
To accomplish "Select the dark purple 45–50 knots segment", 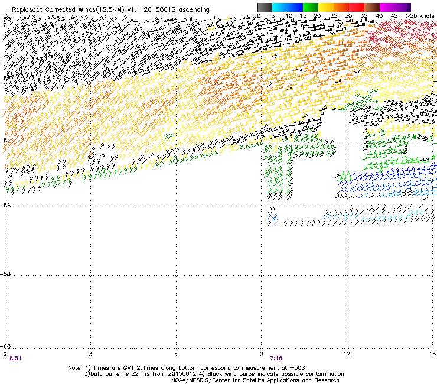I will click(x=403, y=7).
